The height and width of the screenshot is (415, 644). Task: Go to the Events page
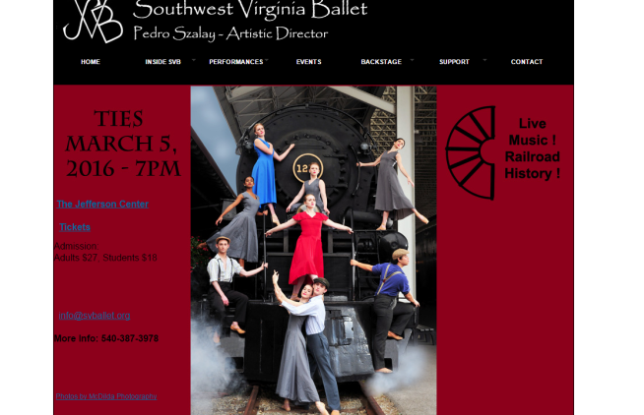point(309,62)
